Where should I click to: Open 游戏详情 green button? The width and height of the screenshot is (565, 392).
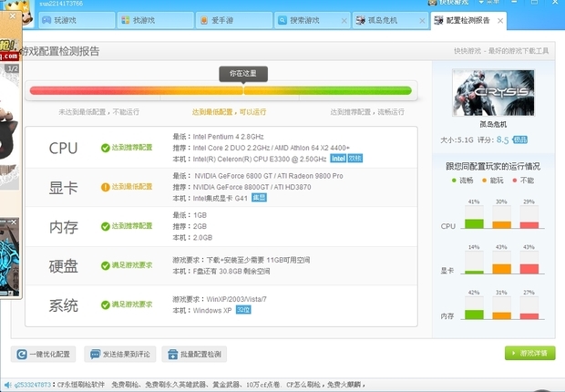[x=530, y=353]
